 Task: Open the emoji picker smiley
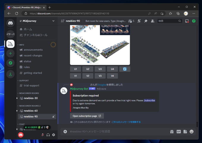192,131
